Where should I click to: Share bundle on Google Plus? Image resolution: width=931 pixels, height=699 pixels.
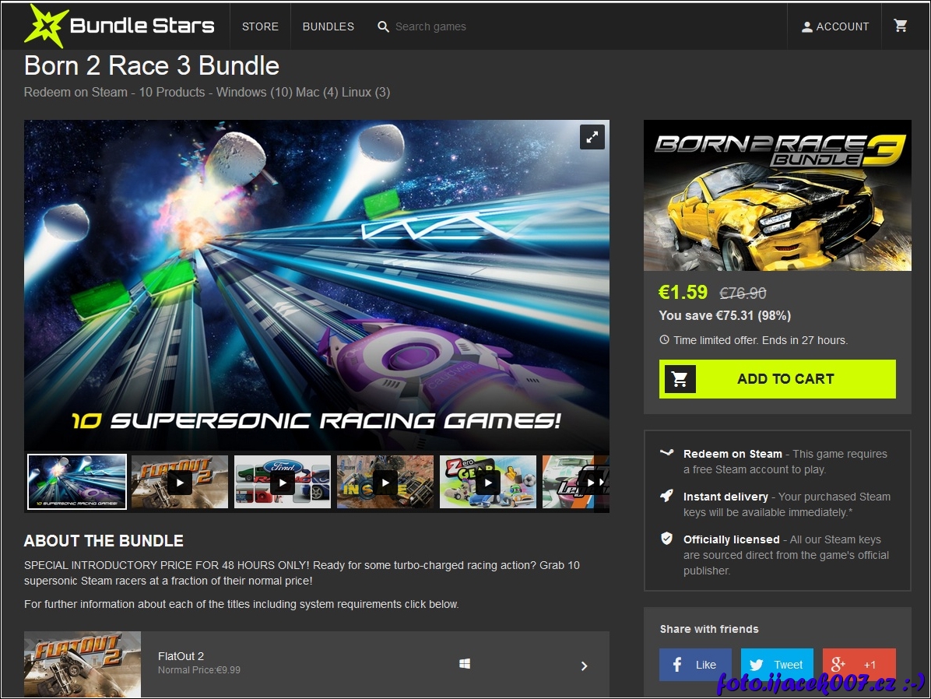coord(859,665)
